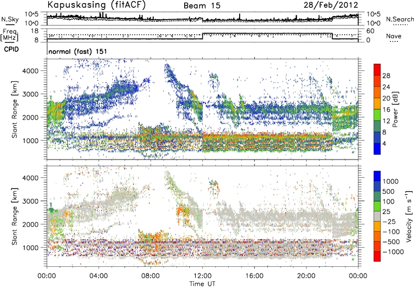Click the gray ±25 segment of Velocity colorbar
The width and height of the screenshot is (414, 287).
pyautogui.click(x=377, y=216)
